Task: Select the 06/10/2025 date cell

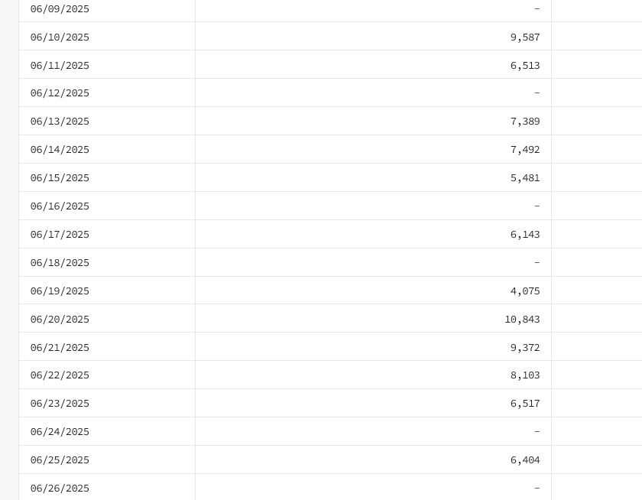Action: [107, 37]
